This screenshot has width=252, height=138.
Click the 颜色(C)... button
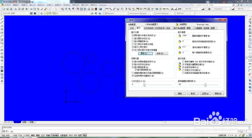point(145,54)
